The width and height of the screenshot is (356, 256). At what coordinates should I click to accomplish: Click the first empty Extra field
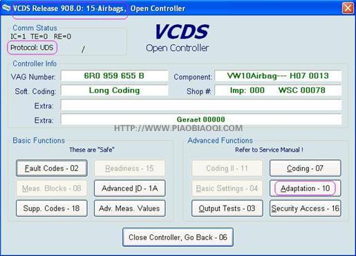click(x=201, y=105)
